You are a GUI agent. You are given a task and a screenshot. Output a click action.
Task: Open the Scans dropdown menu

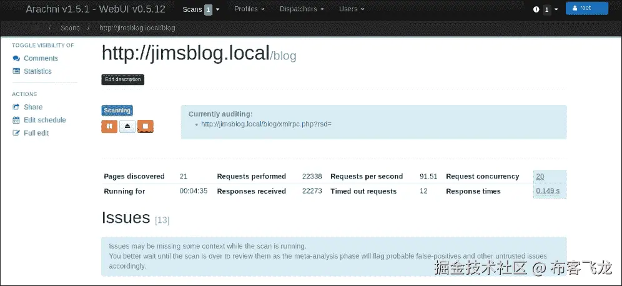click(200, 9)
